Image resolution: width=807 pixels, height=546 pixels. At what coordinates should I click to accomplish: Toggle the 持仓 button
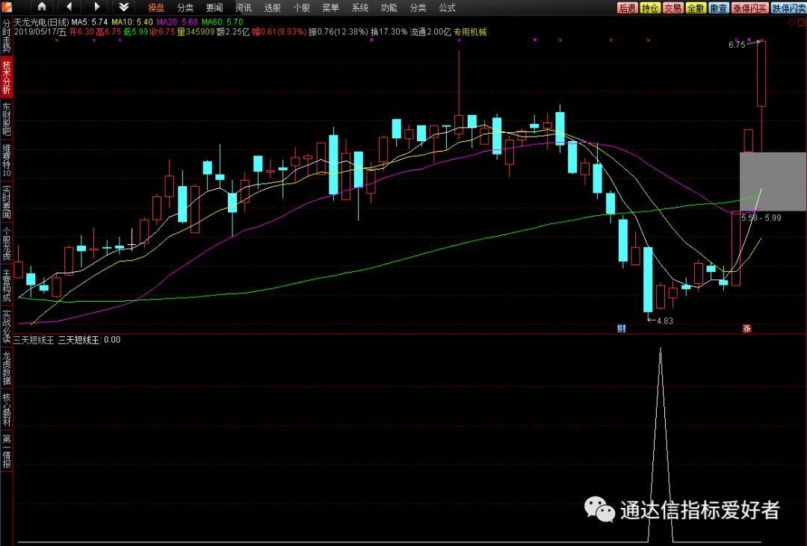click(650, 7)
